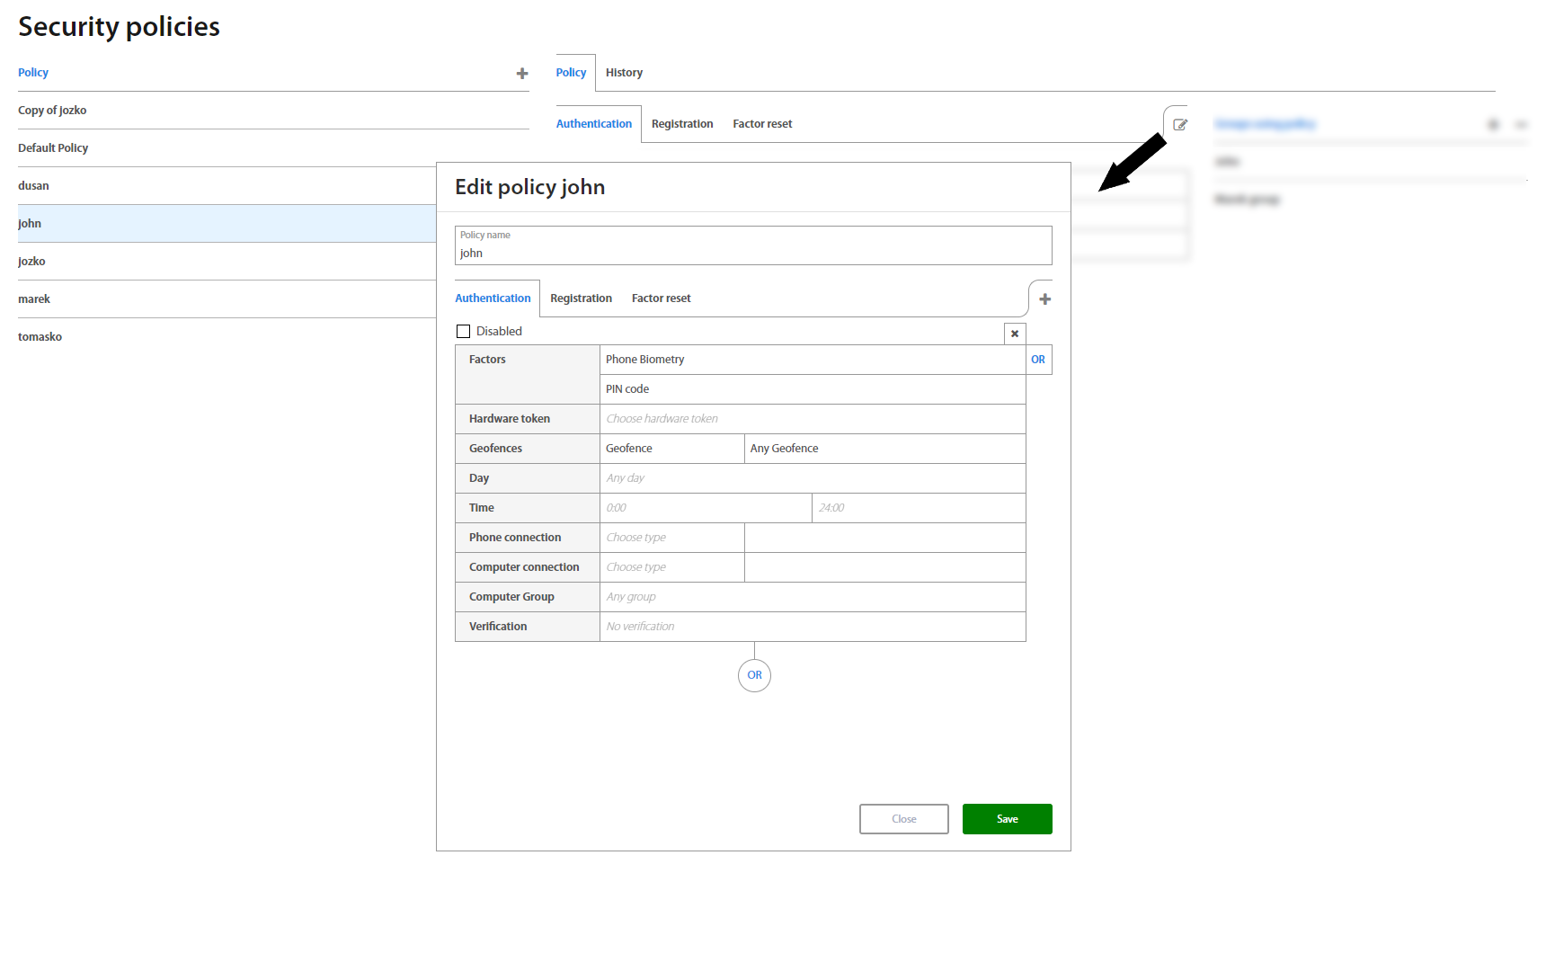Expand the Phone connection type dropdown
Image resolution: width=1546 pixels, height=971 pixels.
(x=671, y=538)
